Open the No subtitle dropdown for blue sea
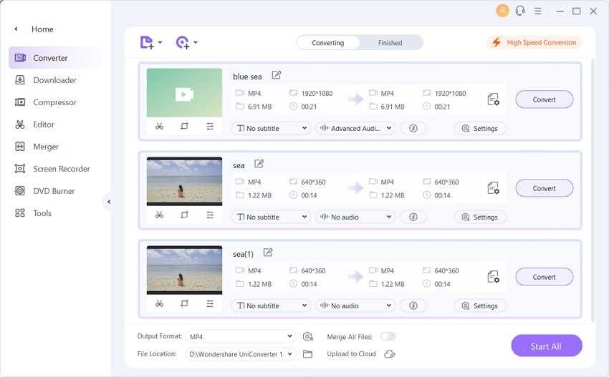Screen dimensions: 609x377 coord(271,128)
